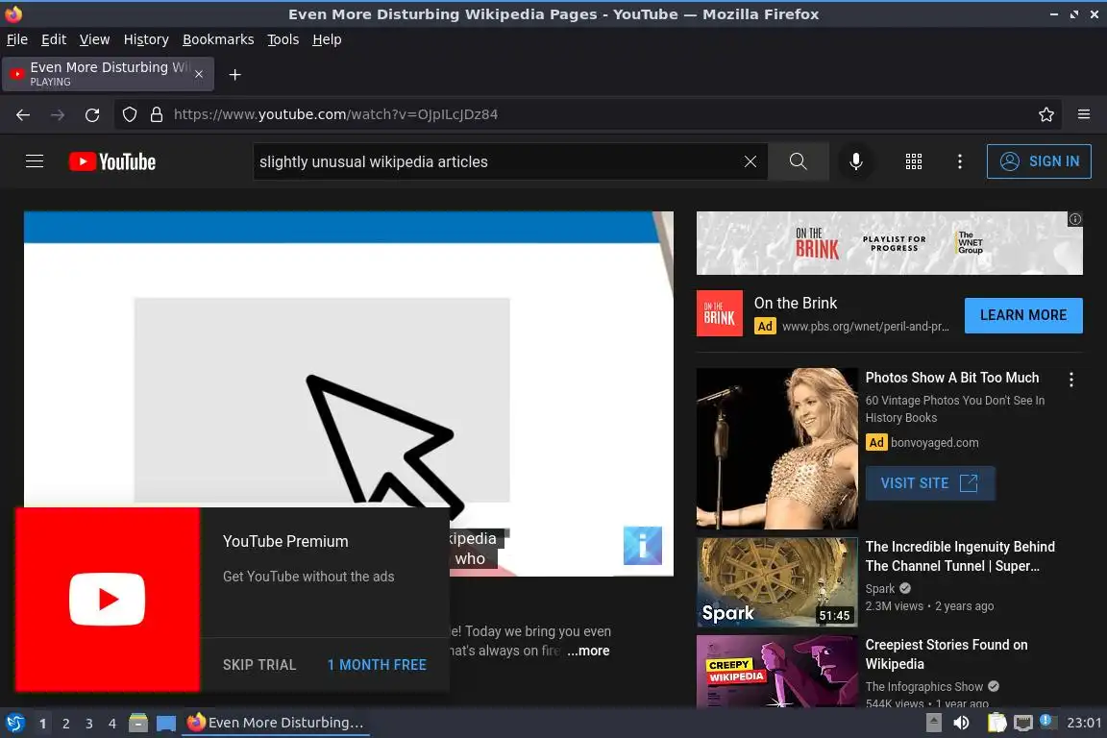Open the taskbar clipboard tray icon
This screenshot has width=1107, height=738.
[996, 723]
